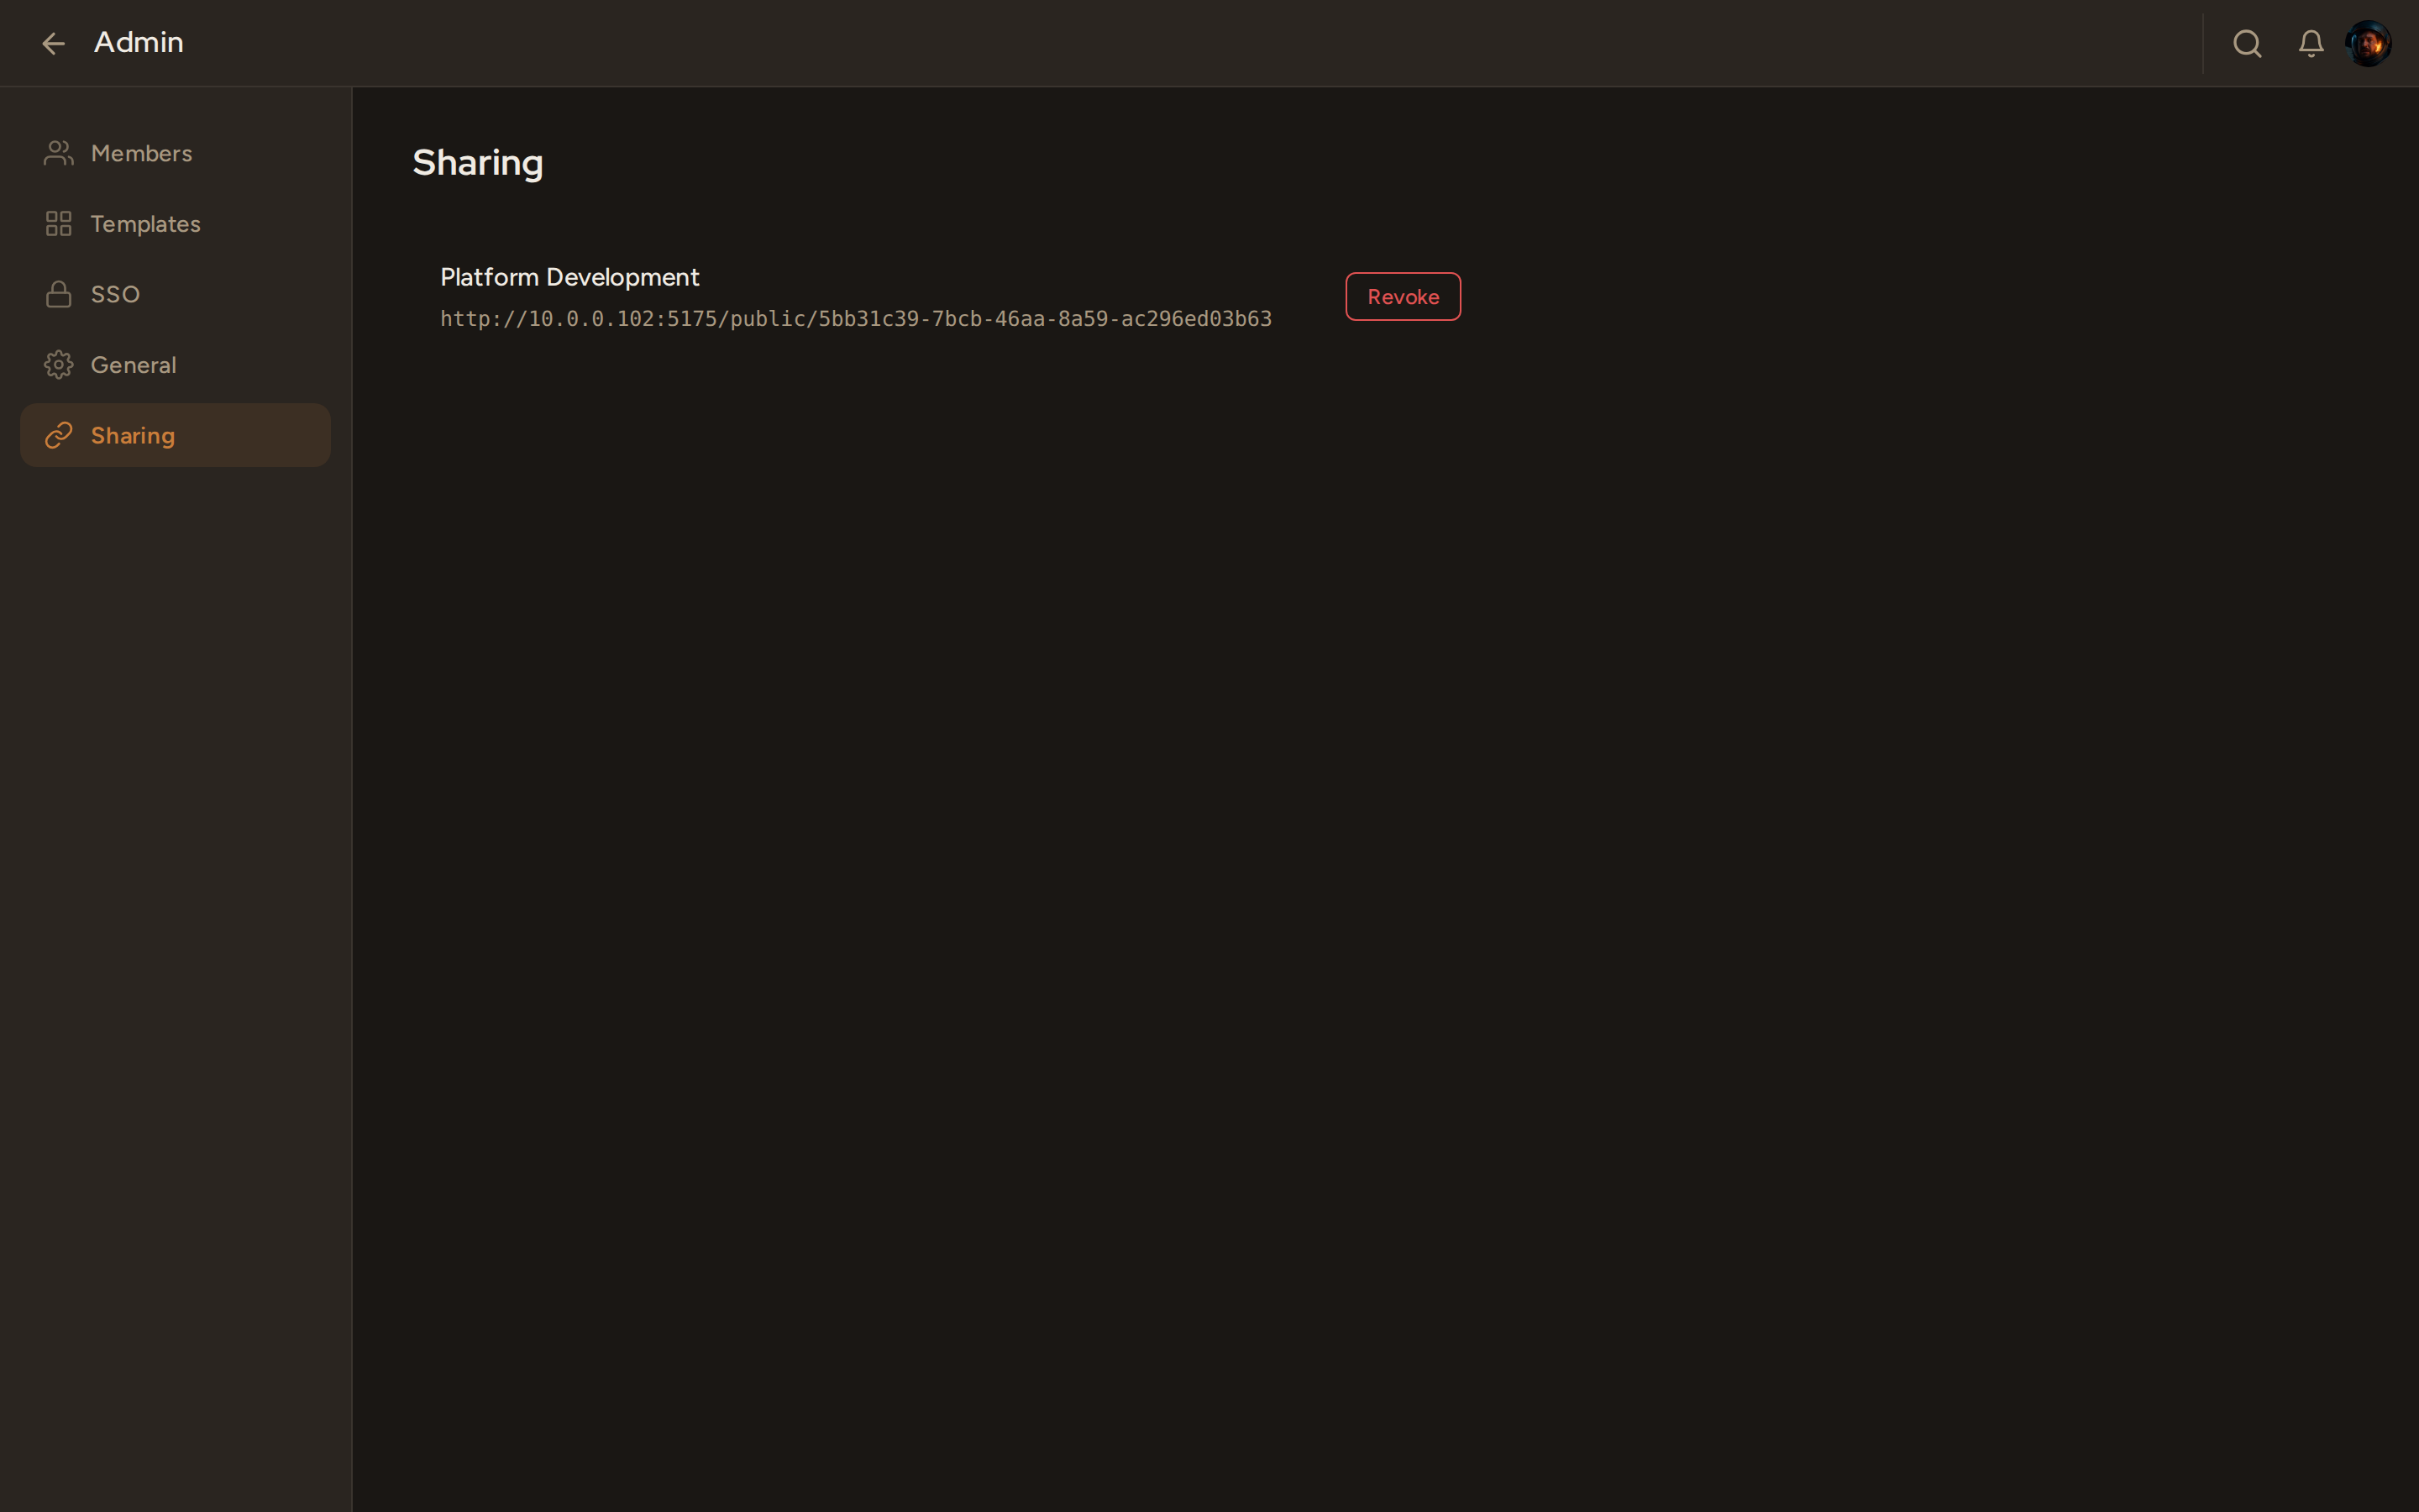Click the Templates grid icon

tap(58, 223)
